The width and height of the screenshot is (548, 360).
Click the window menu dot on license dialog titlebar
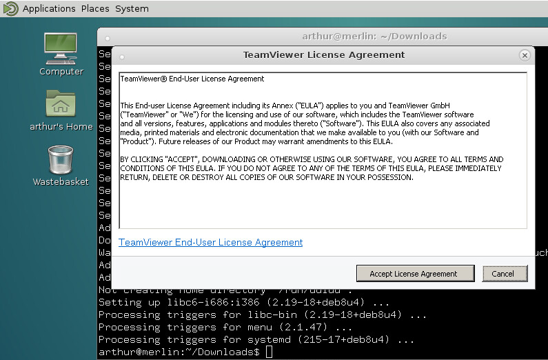[x=122, y=57]
